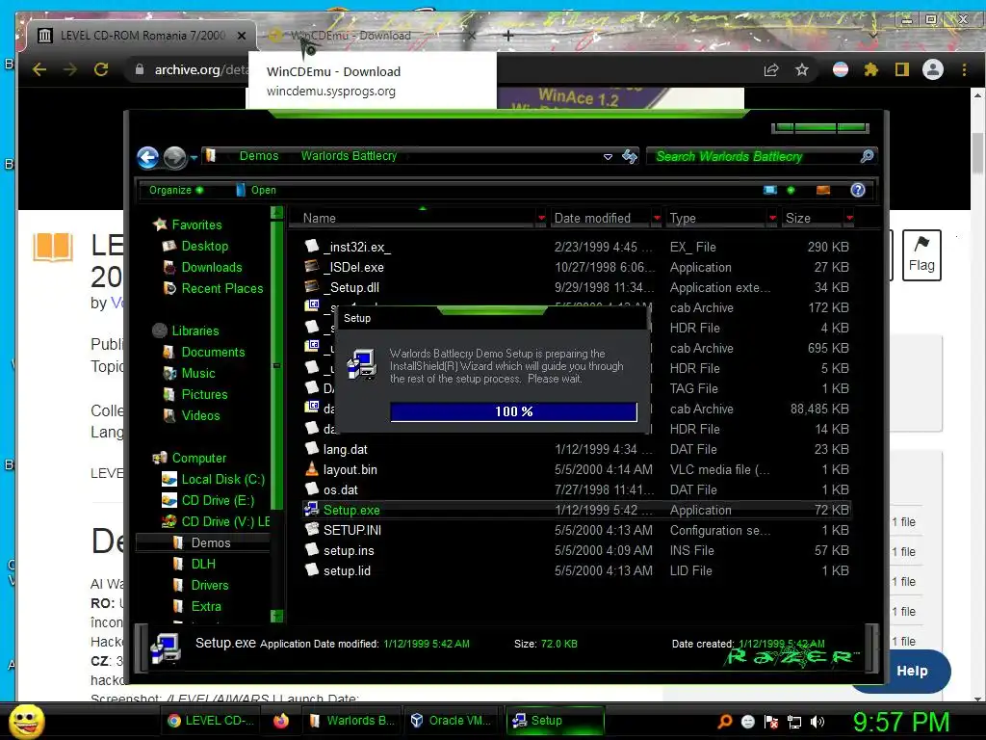Go back with Explorer's blue back arrow
986x740 pixels.
coord(147,157)
